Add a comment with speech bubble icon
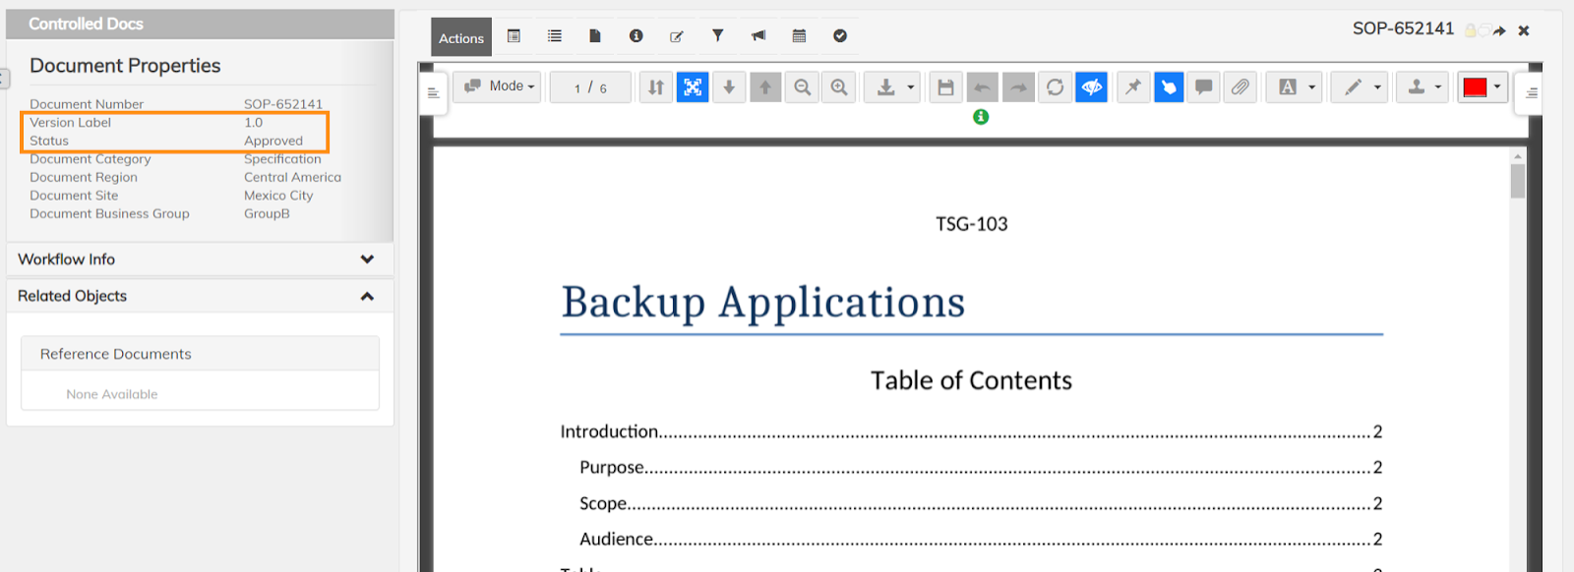The image size is (1574, 572). pos(1203,87)
